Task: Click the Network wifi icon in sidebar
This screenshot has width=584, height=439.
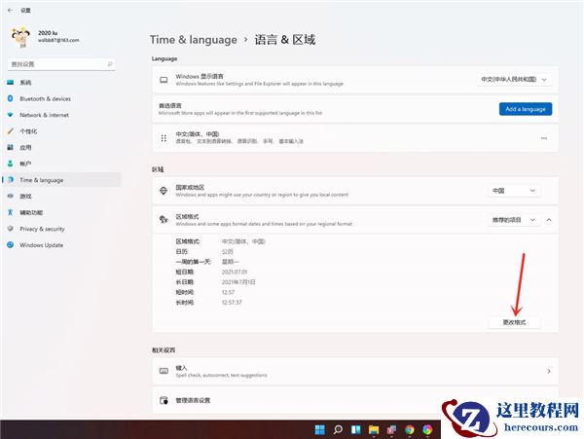Action: pos(10,115)
